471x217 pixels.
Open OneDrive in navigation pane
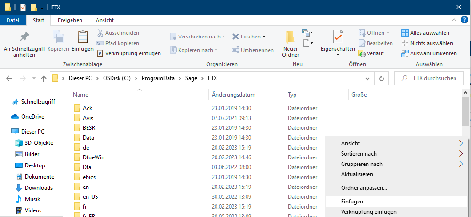pyautogui.click(x=28, y=117)
